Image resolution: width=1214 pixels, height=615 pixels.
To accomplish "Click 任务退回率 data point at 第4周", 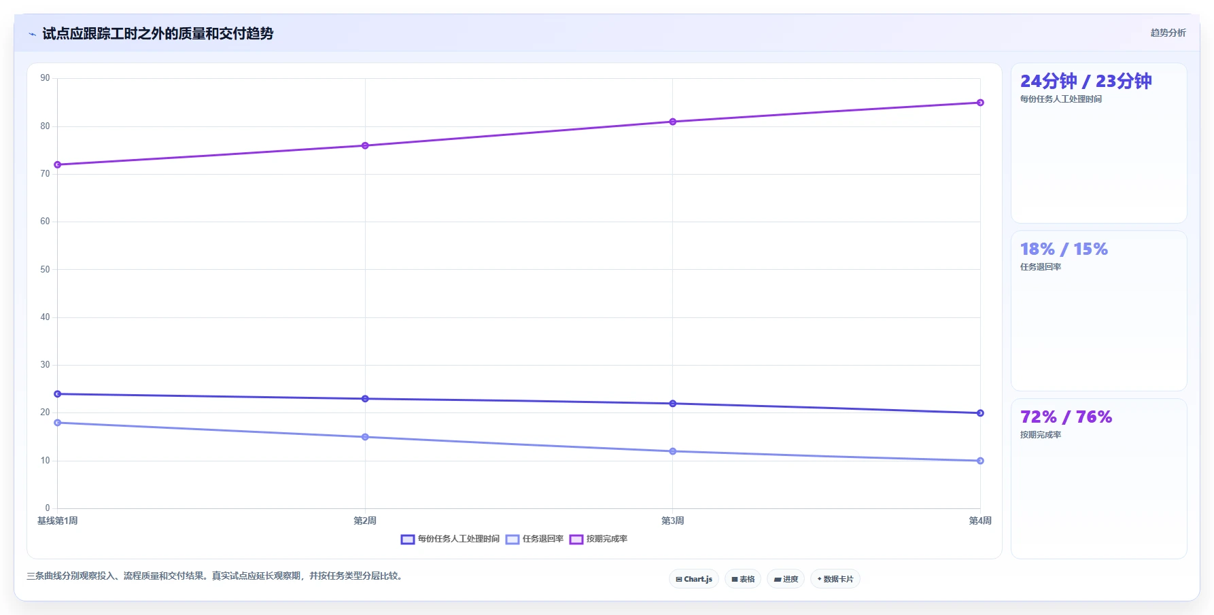I will click(x=980, y=461).
